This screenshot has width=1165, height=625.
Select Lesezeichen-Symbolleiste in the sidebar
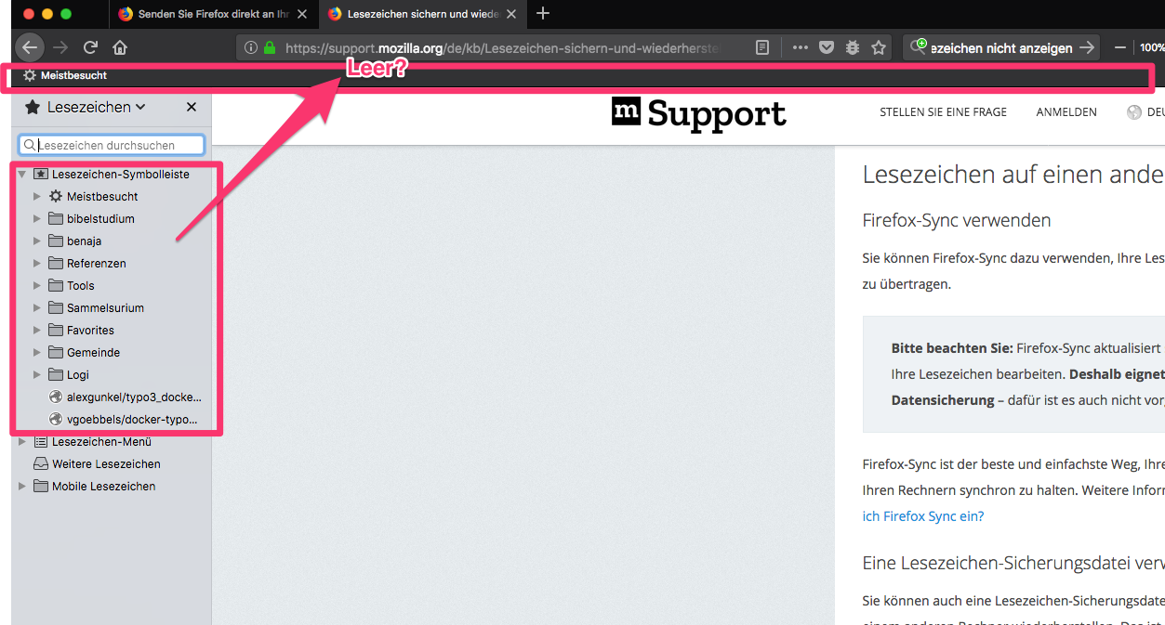pos(121,174)
